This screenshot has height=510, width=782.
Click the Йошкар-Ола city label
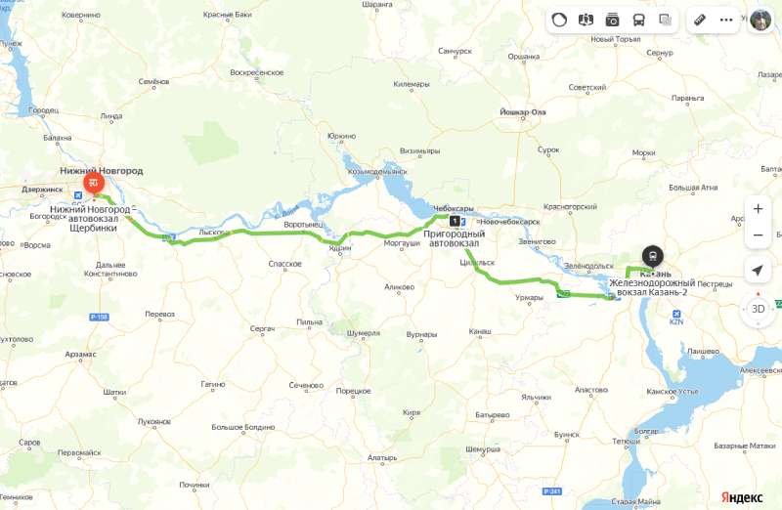pyautogui.click(x=523, y=112)
